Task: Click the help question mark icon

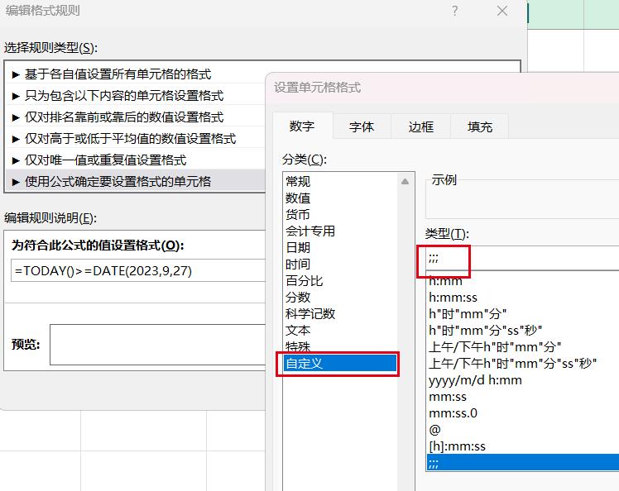Action: (x=455, y=11)
